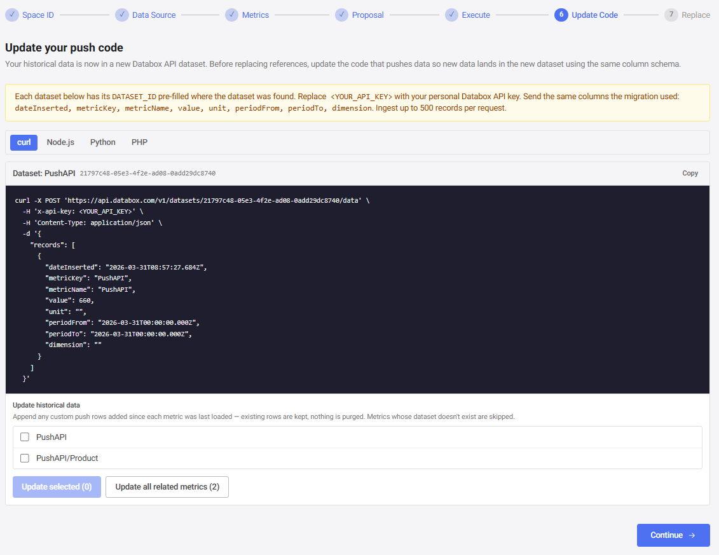Click the dataset ID text in header

pyautogui.click(x=147, y=174)
